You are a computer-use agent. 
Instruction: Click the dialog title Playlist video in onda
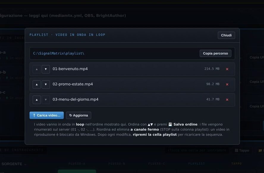67,35
